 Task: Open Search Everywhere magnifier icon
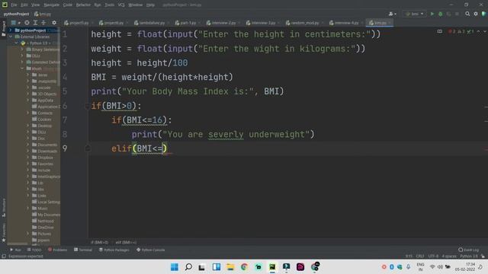[x=467, y=14]
